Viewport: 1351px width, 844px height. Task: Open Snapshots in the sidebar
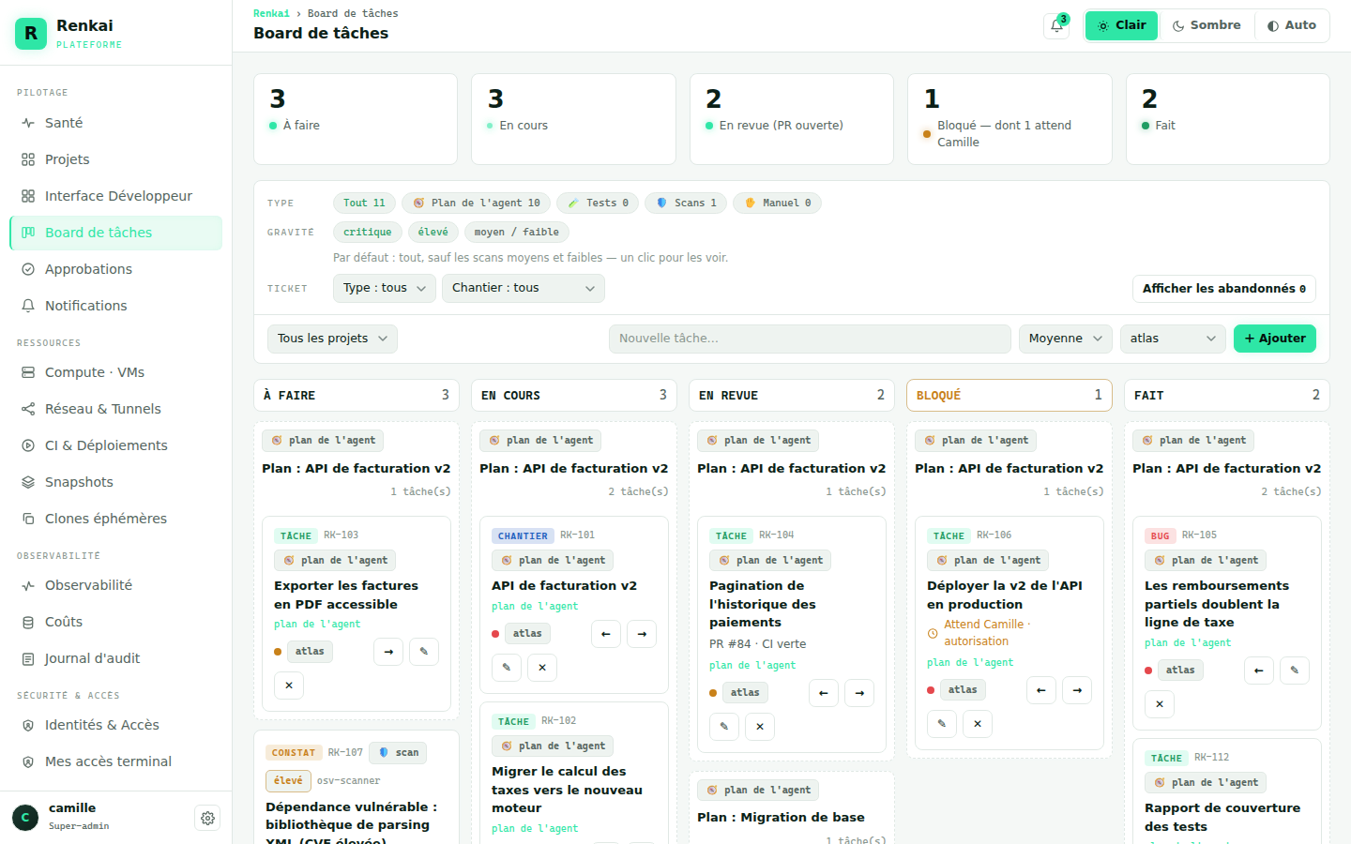pos(116,482)
